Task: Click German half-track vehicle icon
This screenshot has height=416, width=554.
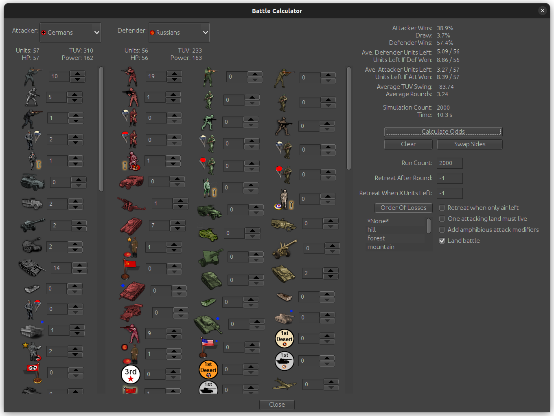Action: [x=32, y=204]
